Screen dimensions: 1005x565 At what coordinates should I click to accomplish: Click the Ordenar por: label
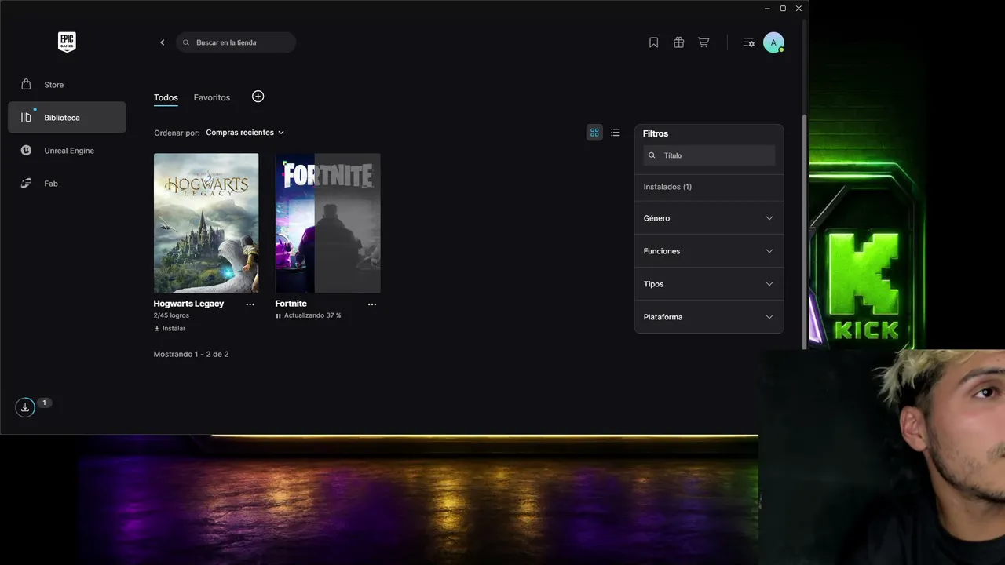[177, 133]
